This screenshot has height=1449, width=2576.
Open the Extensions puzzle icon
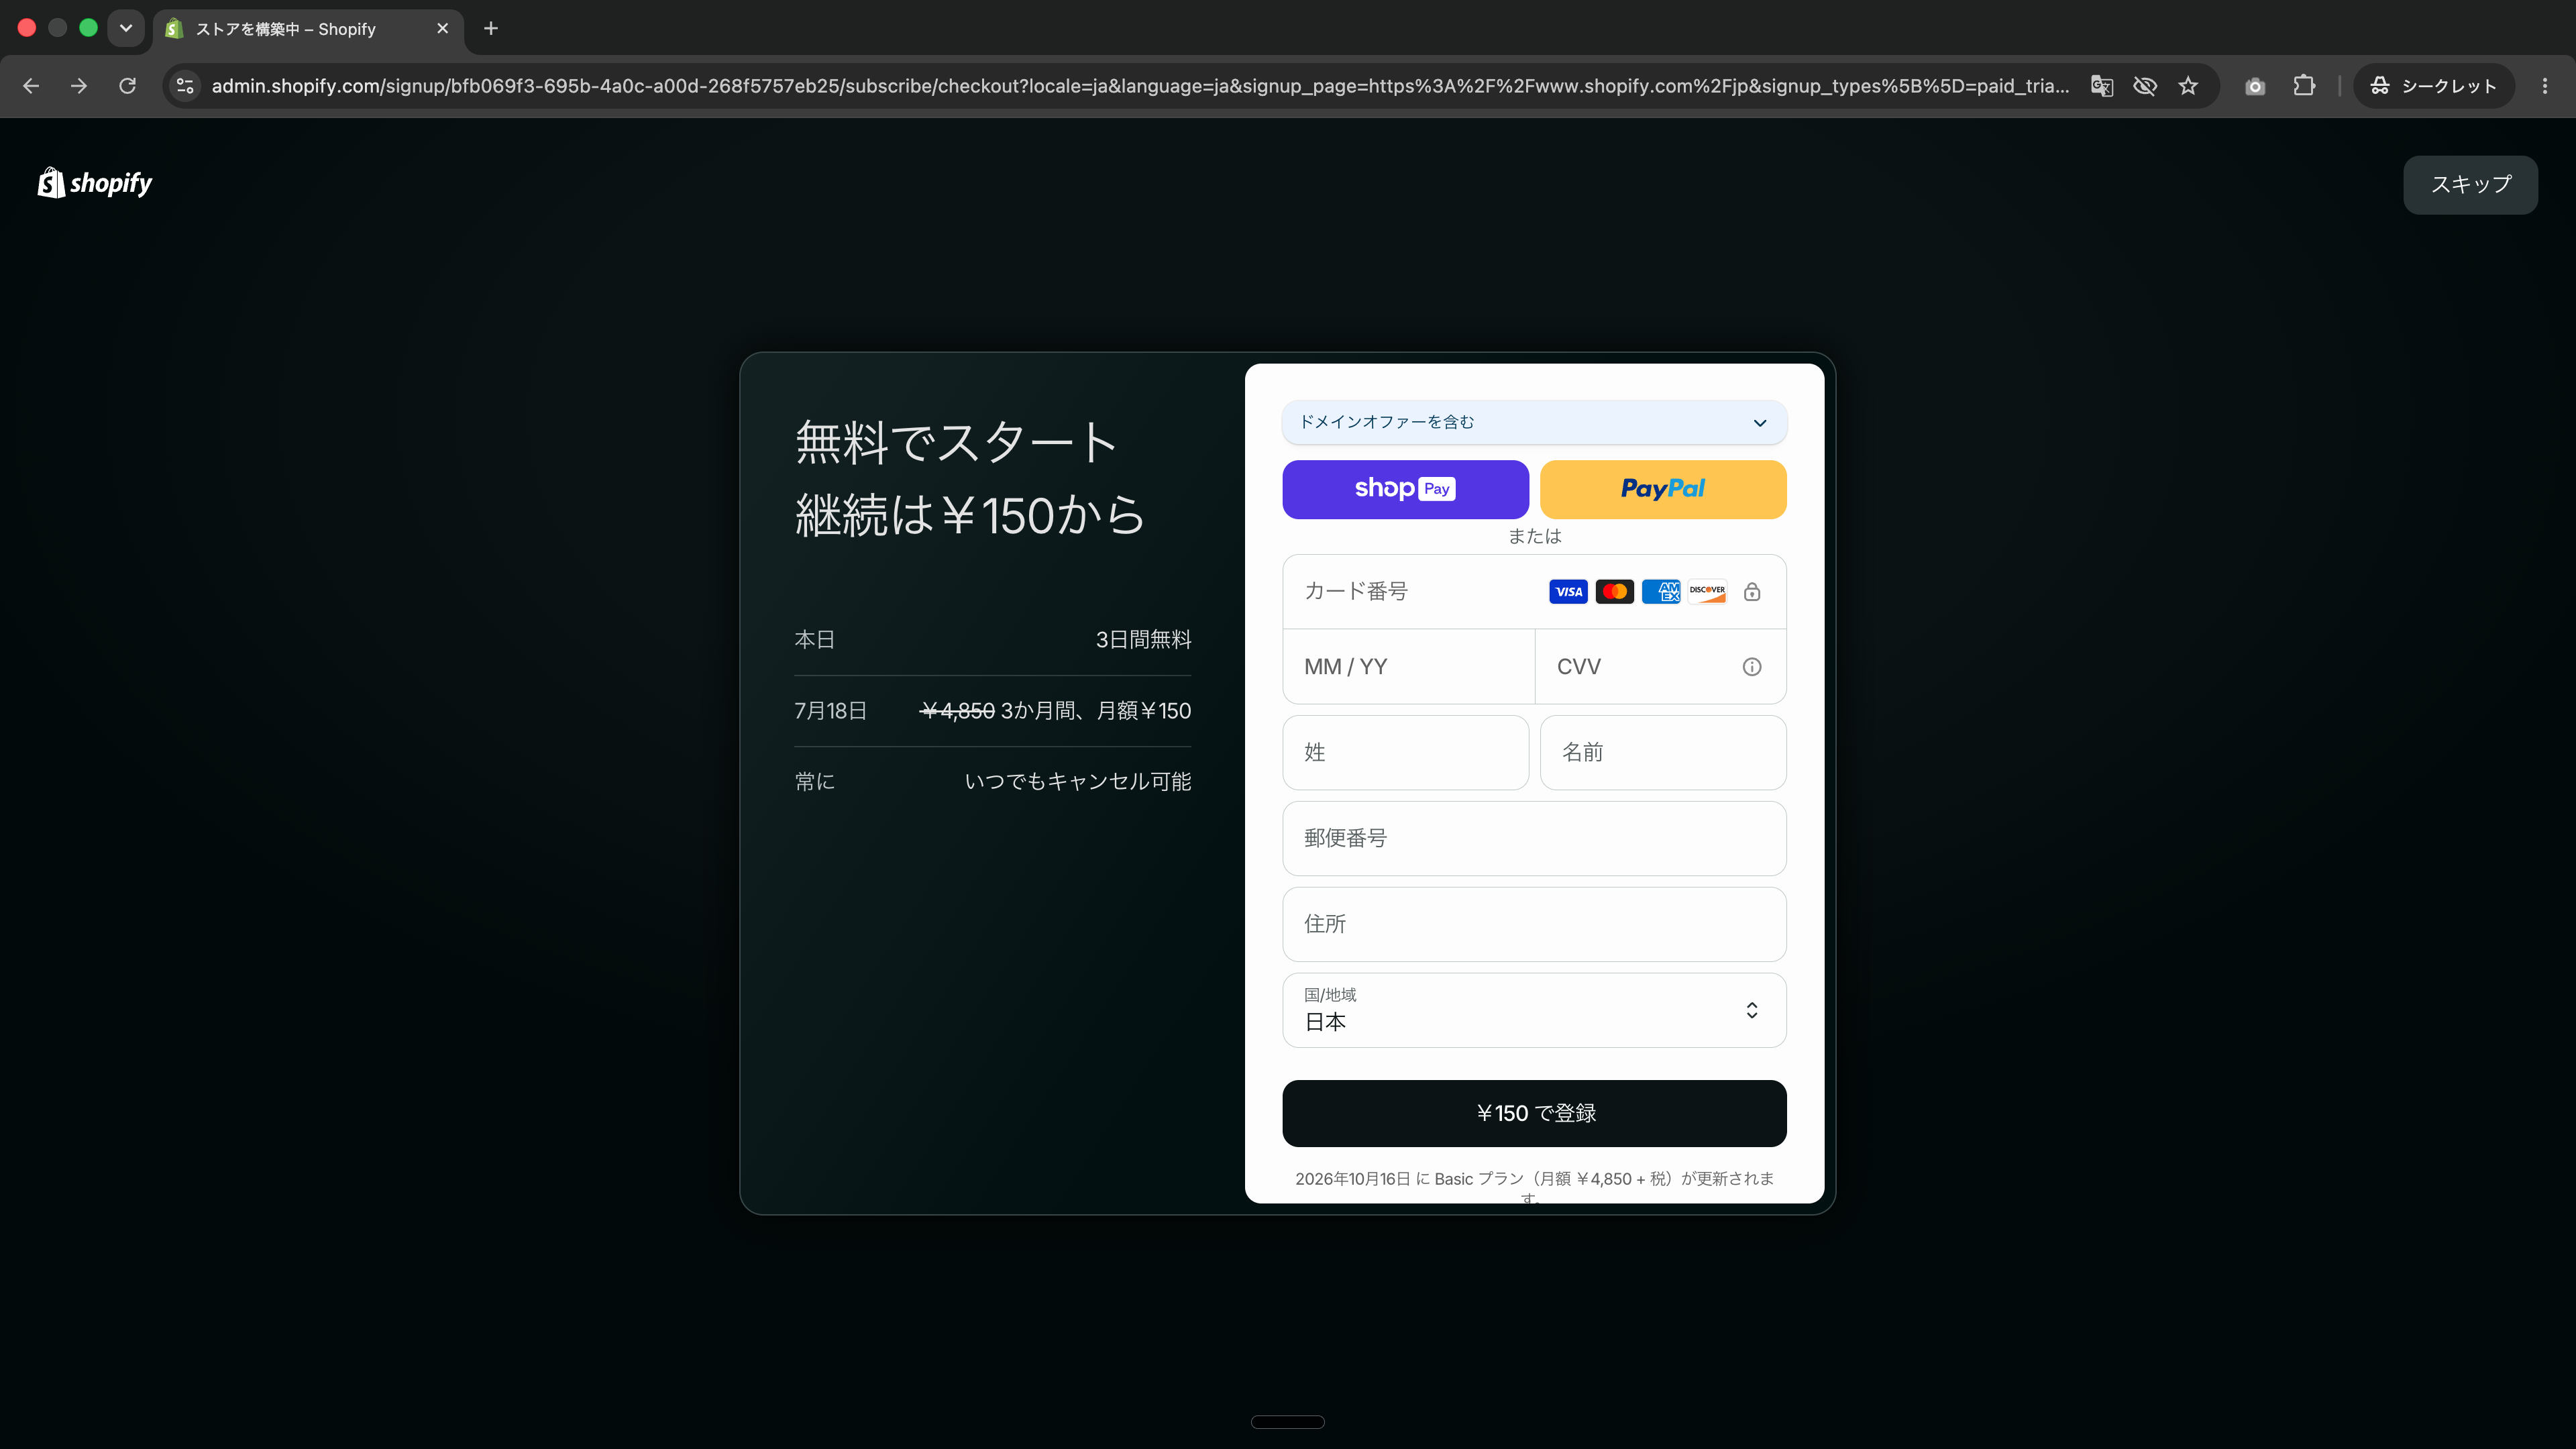click(x=2304, y=86)
